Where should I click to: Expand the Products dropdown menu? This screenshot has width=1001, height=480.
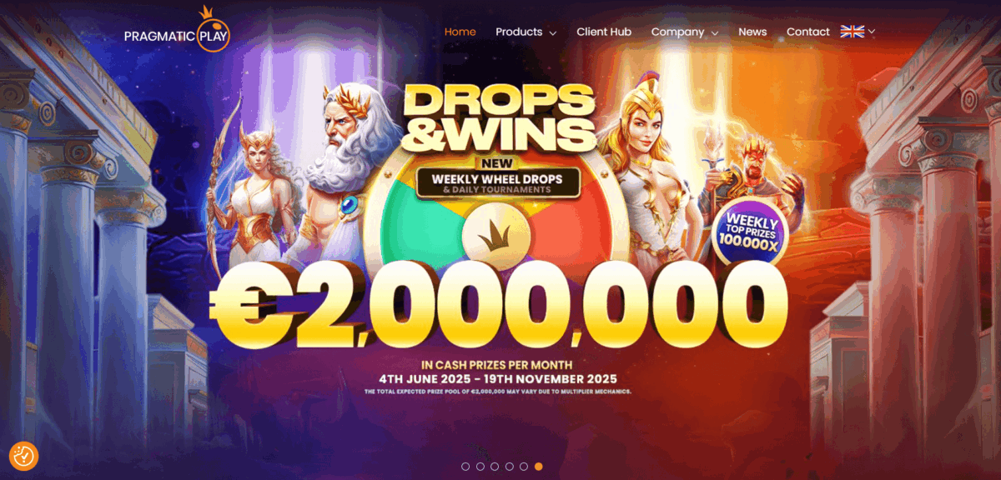[x=526, y=32]
